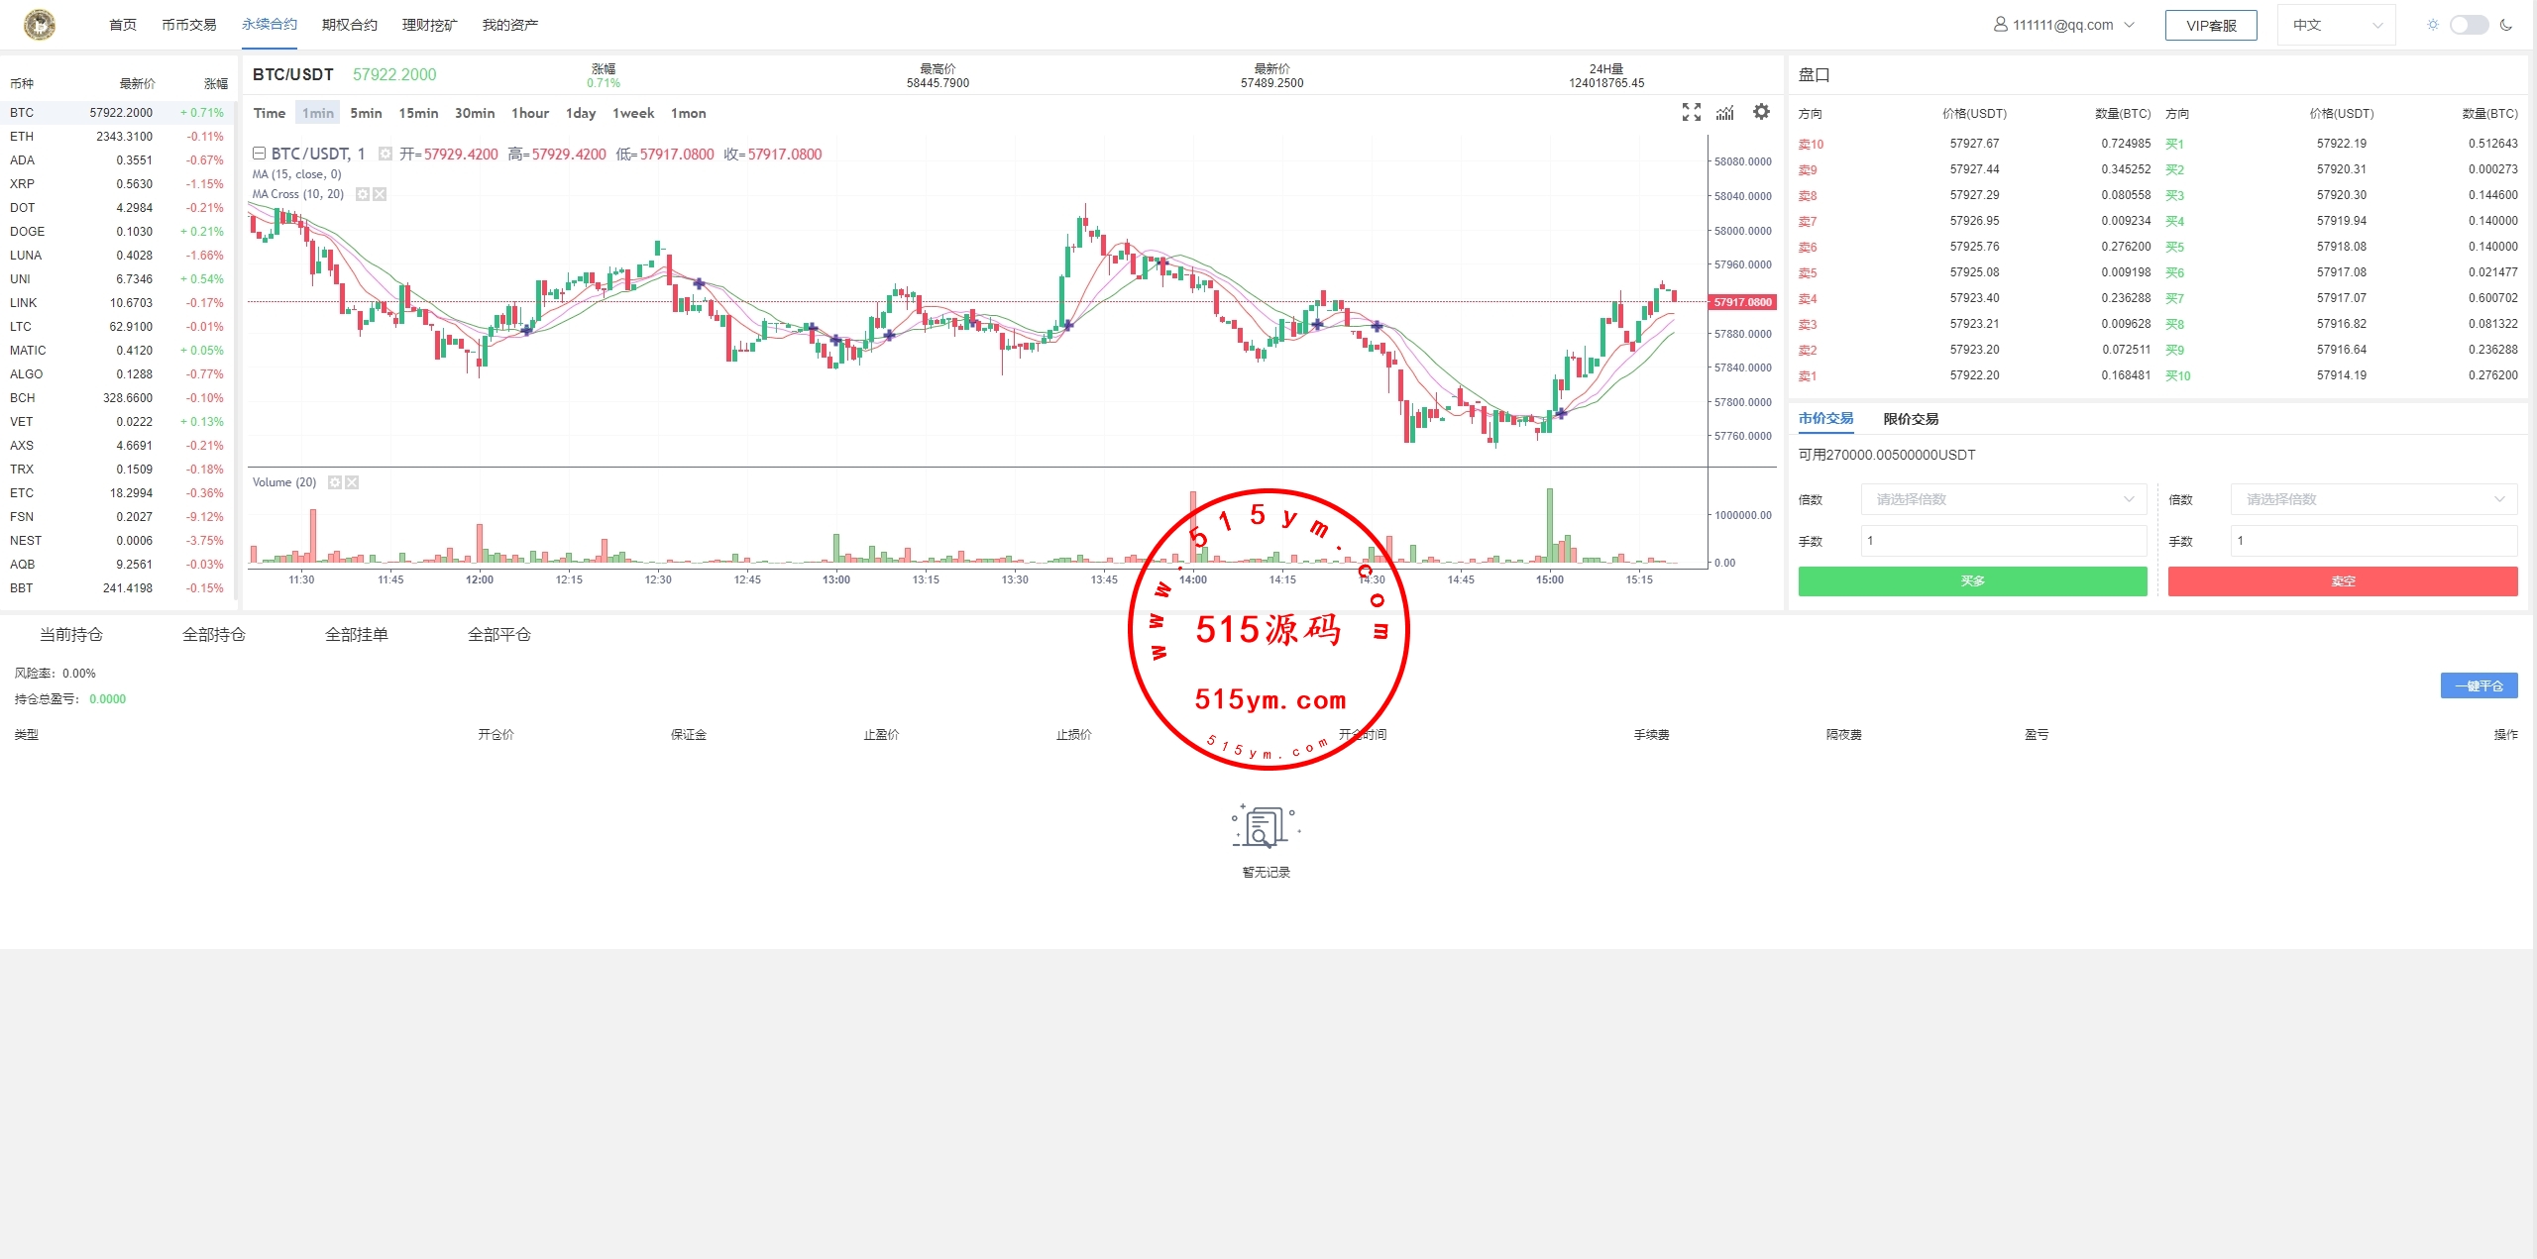Open the Volume indicator settings gear
2537x1259 pixels.
click(335, 482)
